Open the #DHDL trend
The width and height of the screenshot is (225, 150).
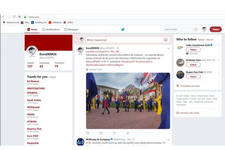(x=31, y=114)
